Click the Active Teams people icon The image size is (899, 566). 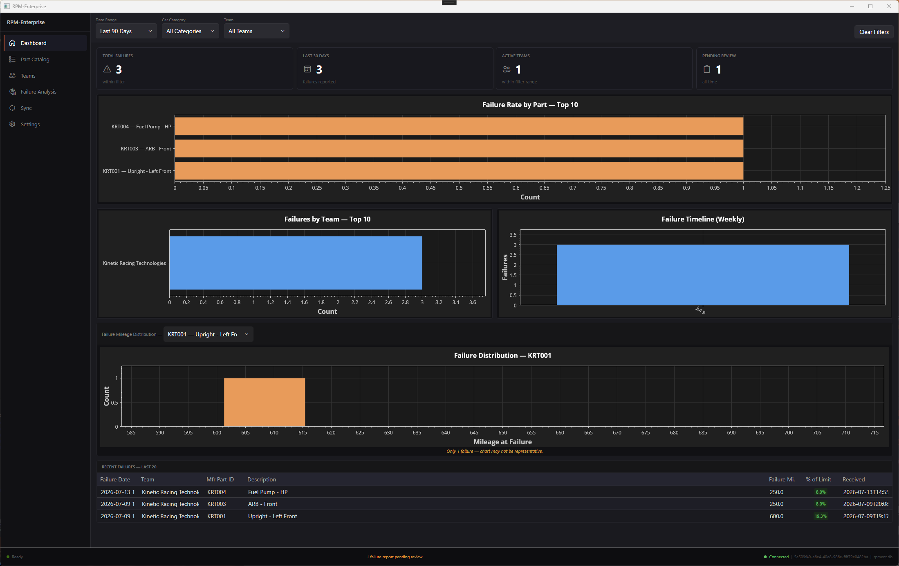click(x=507, y=69)
